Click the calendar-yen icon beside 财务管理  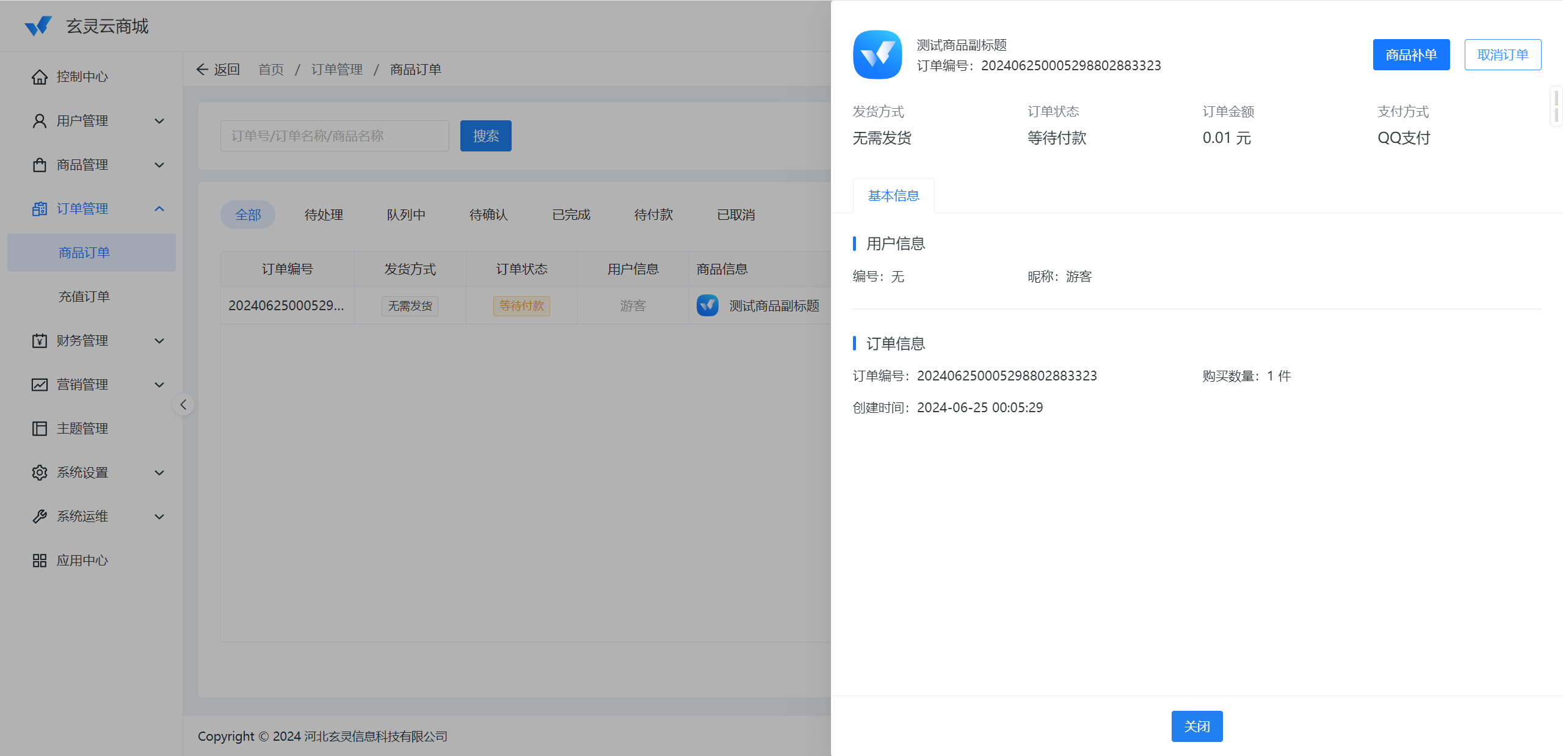(40, 341)
